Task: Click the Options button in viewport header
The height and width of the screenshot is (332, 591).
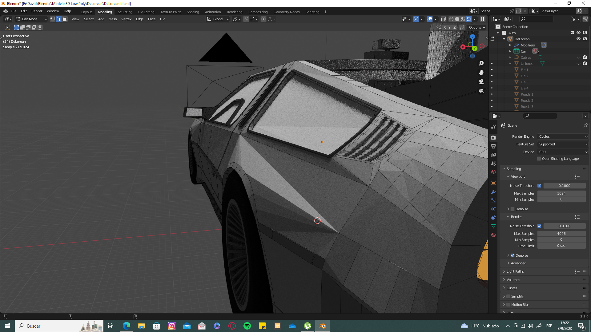Action: click(x=477, y=27)
